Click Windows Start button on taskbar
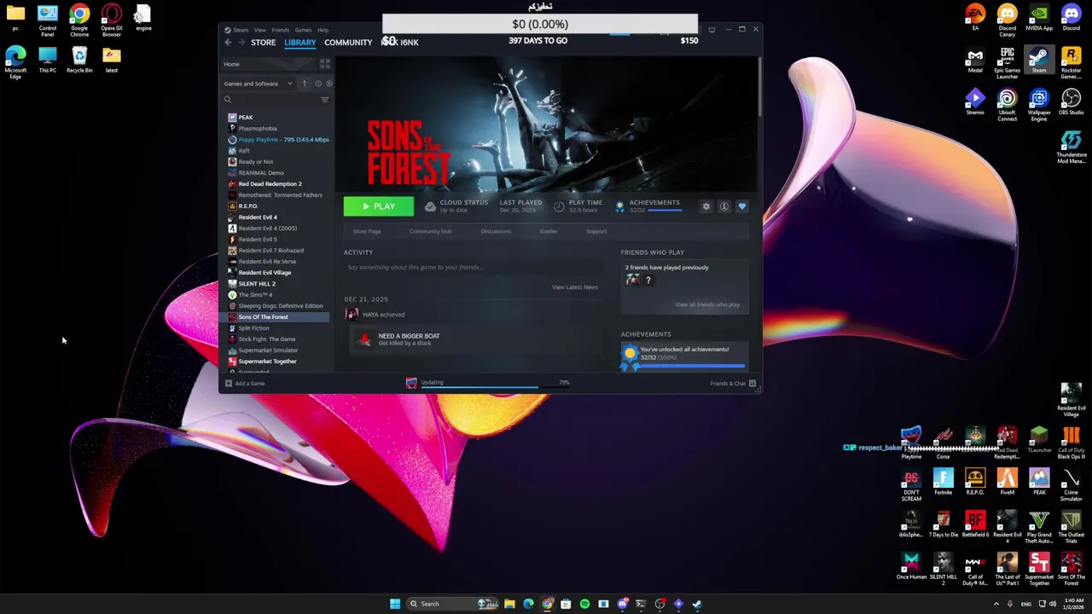This screenshot has width=1092, height=614. (x=395, y=604)
